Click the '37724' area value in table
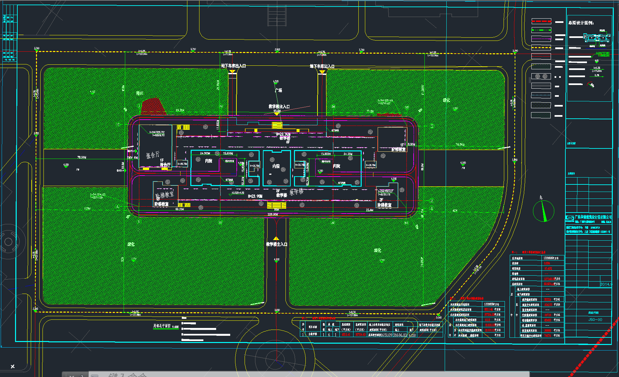The width and height of the screenshot is (619, 377). tap(547, 299)
